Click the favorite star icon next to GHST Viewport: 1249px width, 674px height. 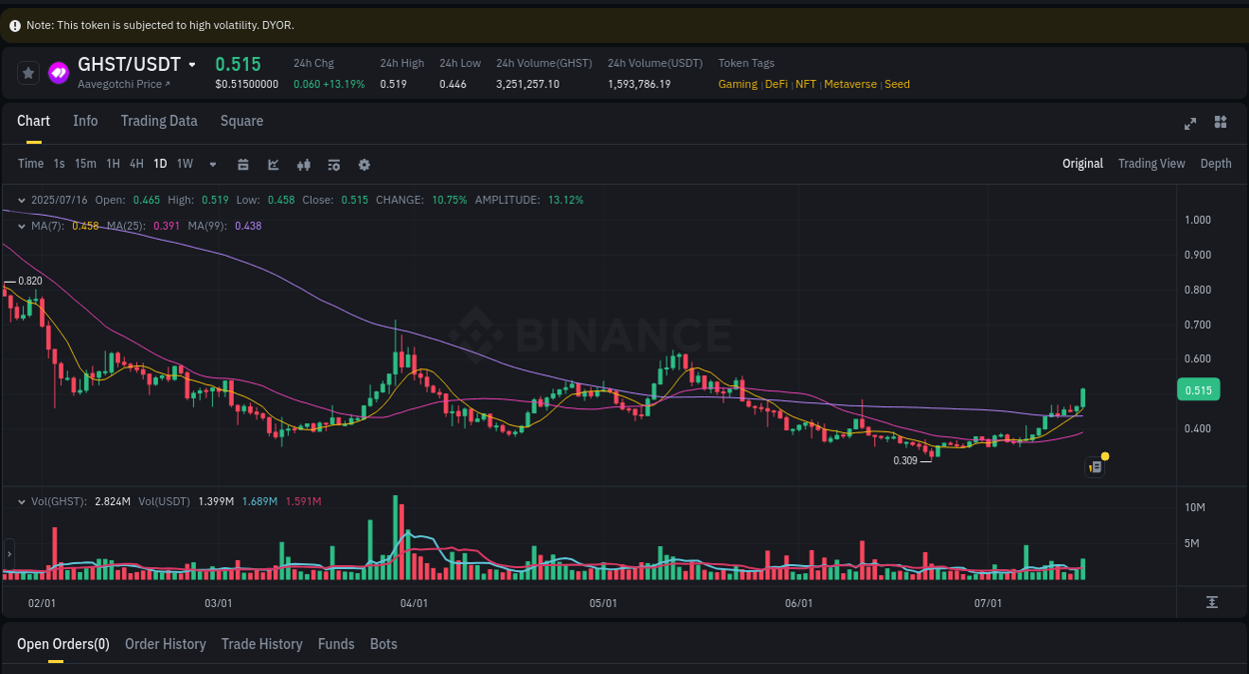pos(28,72)
